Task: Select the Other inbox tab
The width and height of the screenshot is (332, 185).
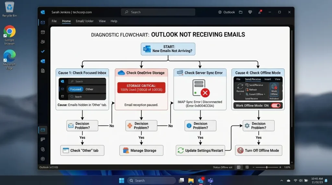Action: click(x=89, y=89)
